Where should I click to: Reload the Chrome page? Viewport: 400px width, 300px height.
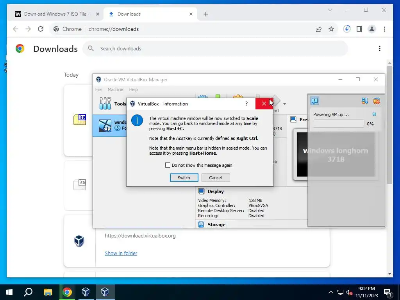point(41,29)
